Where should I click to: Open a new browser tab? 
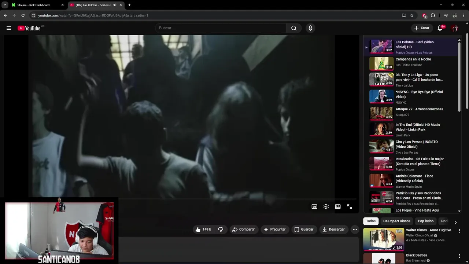[129, 5]
